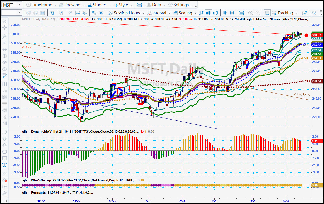
Task: Click the red 308.97 price label
Action: [x=317, y=35]
